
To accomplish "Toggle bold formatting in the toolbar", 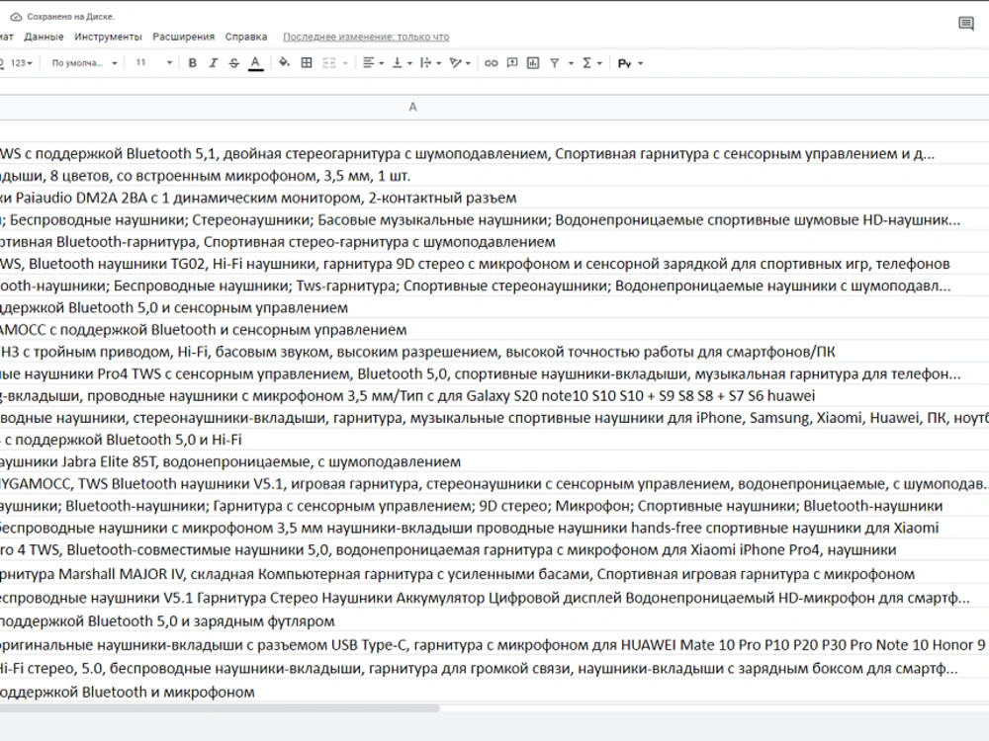I will point(195,62).
